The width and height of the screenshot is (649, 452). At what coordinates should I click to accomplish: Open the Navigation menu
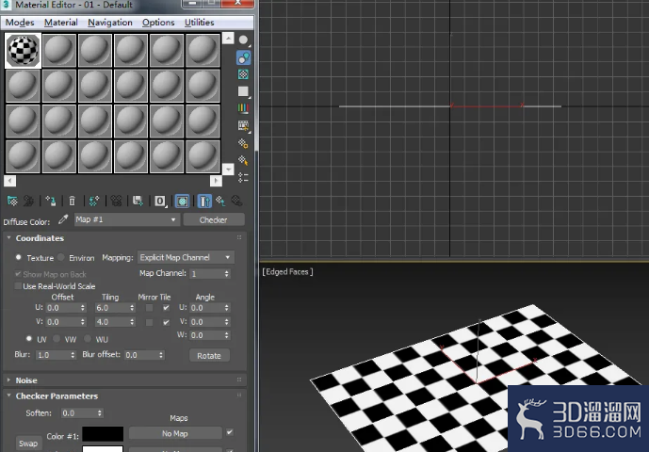(x=110, y=23)
